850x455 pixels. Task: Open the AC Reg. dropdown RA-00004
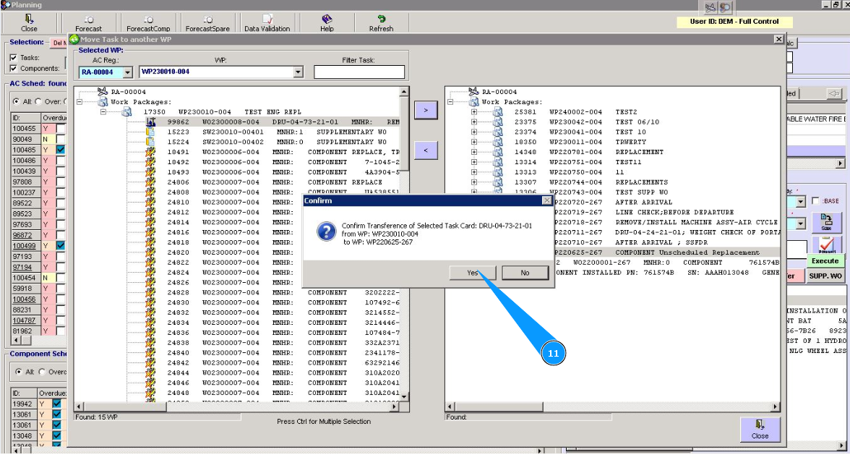(128, 72)
